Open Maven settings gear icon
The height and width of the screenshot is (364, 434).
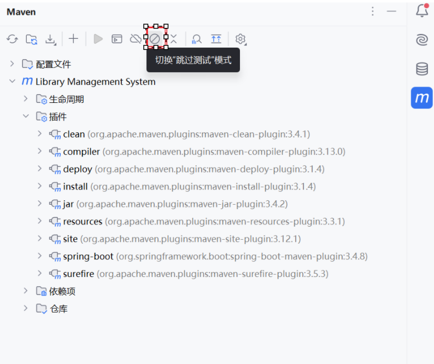(241, 39)
